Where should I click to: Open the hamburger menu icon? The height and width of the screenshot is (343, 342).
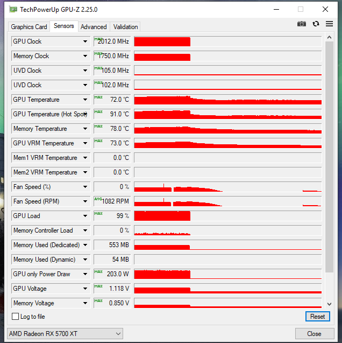pyautogui.click(x=329, y=24)
